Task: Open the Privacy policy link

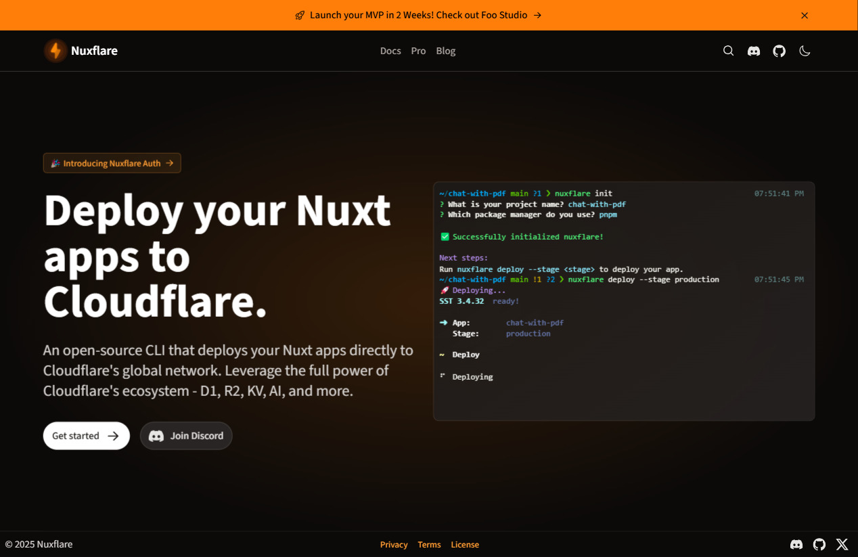Action: [394, 544]
